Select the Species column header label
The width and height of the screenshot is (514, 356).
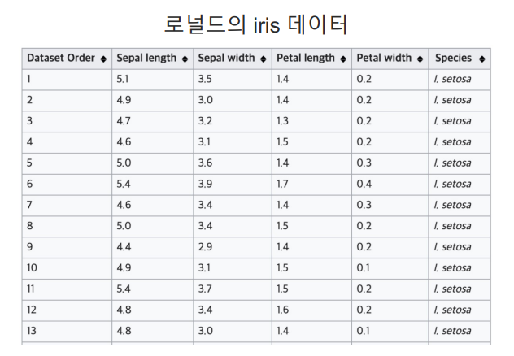click(x=453, y=58)
